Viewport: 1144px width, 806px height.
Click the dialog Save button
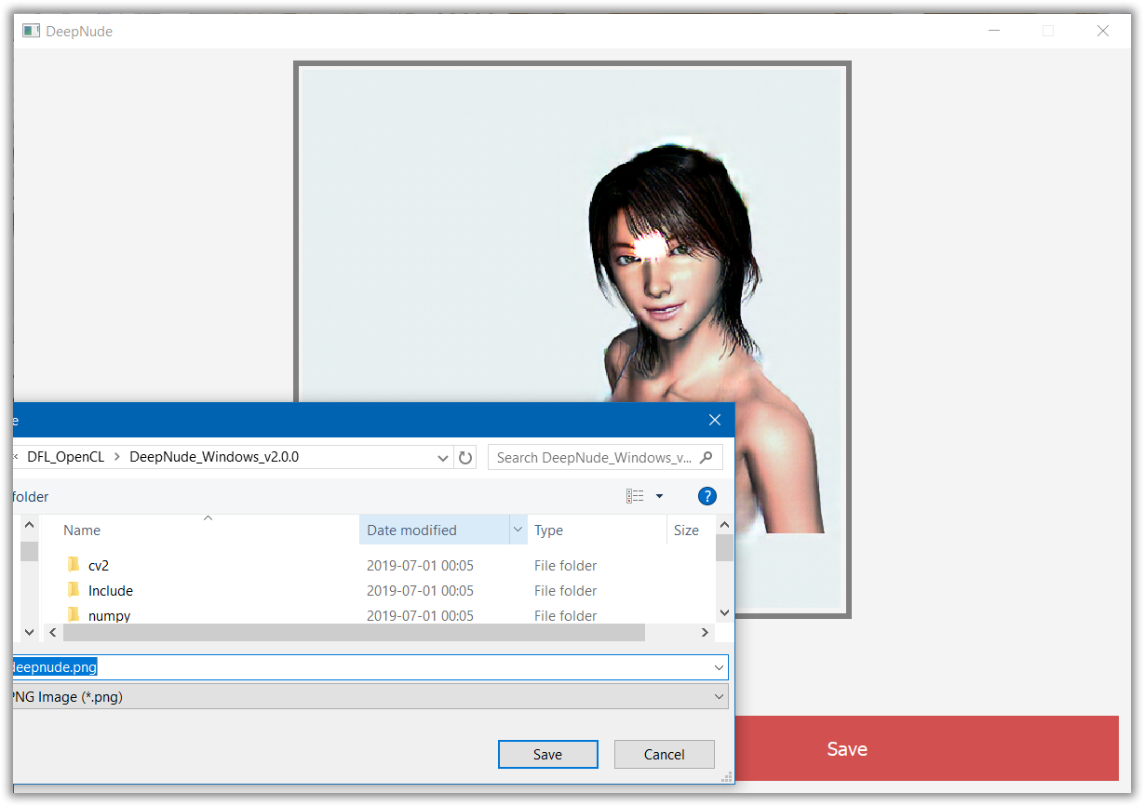point(547,754)
